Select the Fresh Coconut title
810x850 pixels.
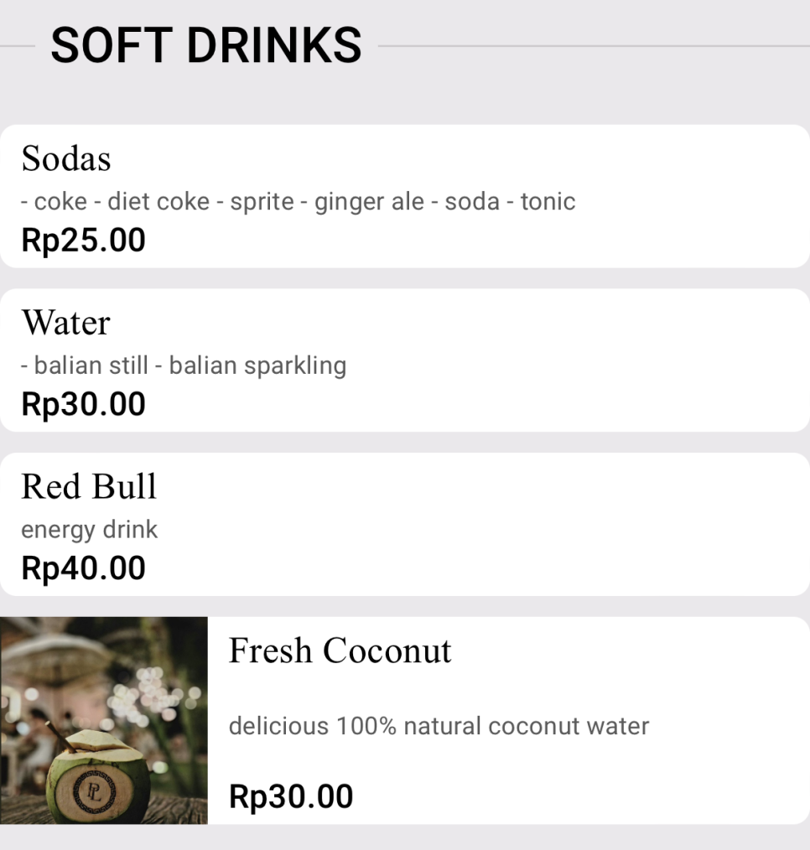coord(340,650)
